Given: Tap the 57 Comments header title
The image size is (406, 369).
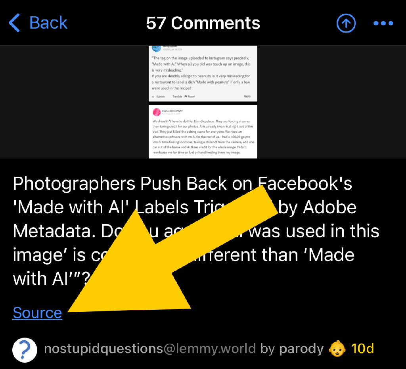Looking at the screenshot, I should [203, 23].
